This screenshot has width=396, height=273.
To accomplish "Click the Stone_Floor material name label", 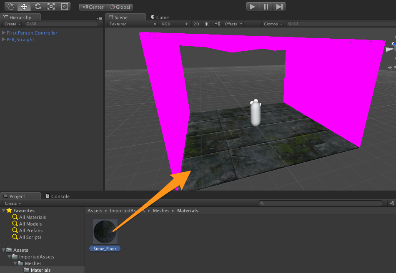I will pos(105,248).
